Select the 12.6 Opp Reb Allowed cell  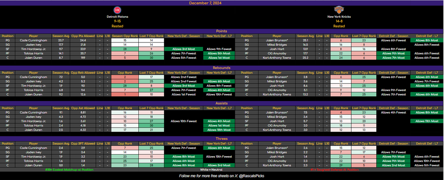pyautogui.click(x=83, y=94)
